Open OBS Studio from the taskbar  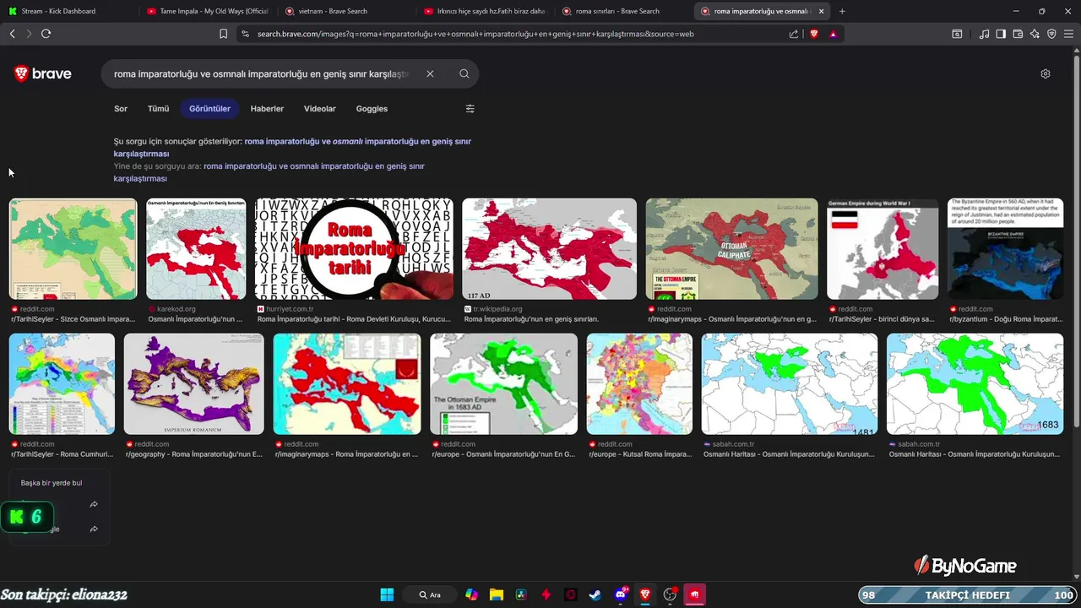click(671, 594)
